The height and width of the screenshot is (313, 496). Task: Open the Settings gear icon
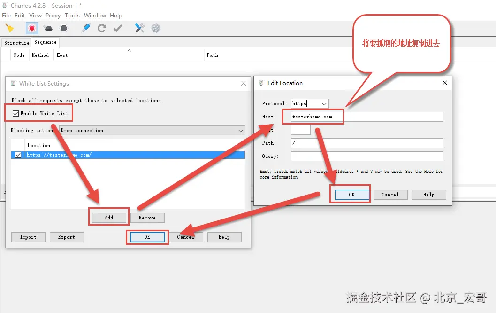156,28
